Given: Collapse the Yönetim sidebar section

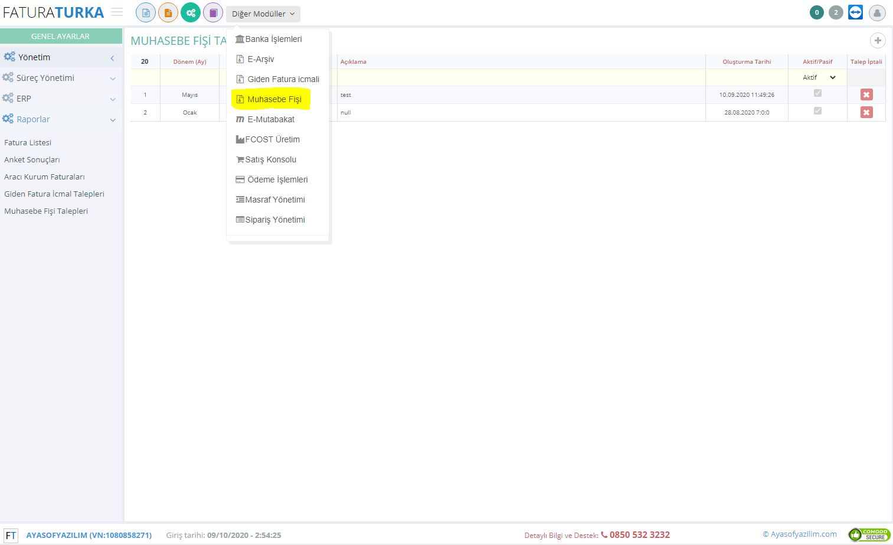Looking at the screenshot, I should pyautogui.click(x=61, y=57).
